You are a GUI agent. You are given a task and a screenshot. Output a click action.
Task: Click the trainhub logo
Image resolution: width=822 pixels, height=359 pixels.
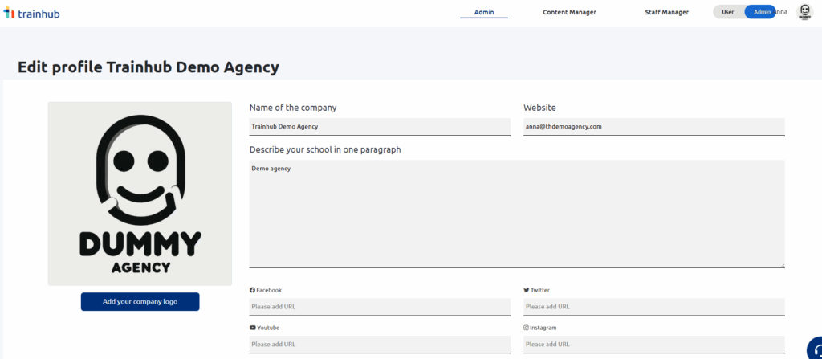31,13
